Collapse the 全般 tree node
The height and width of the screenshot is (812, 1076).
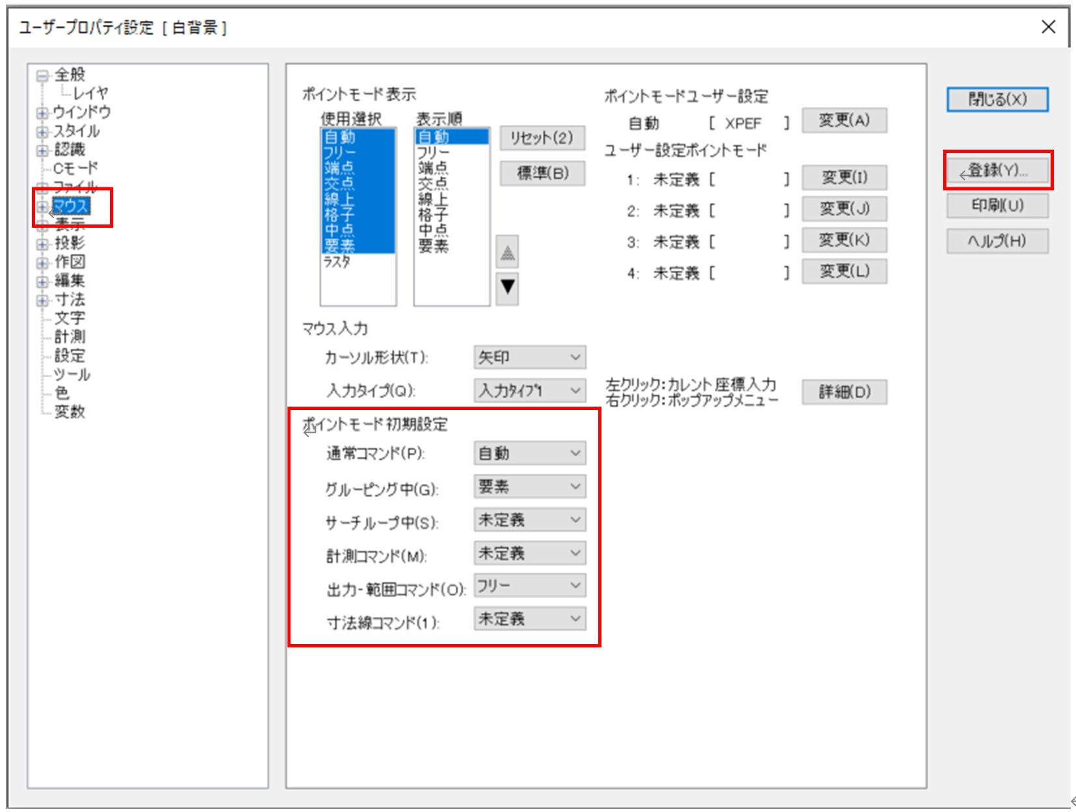42,74
